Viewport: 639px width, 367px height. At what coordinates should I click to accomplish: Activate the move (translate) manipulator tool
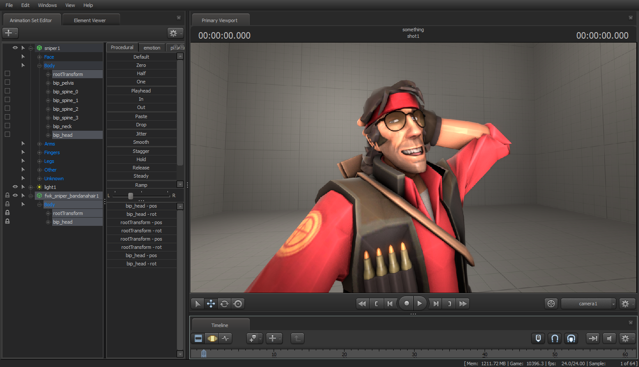click(211, 304)
